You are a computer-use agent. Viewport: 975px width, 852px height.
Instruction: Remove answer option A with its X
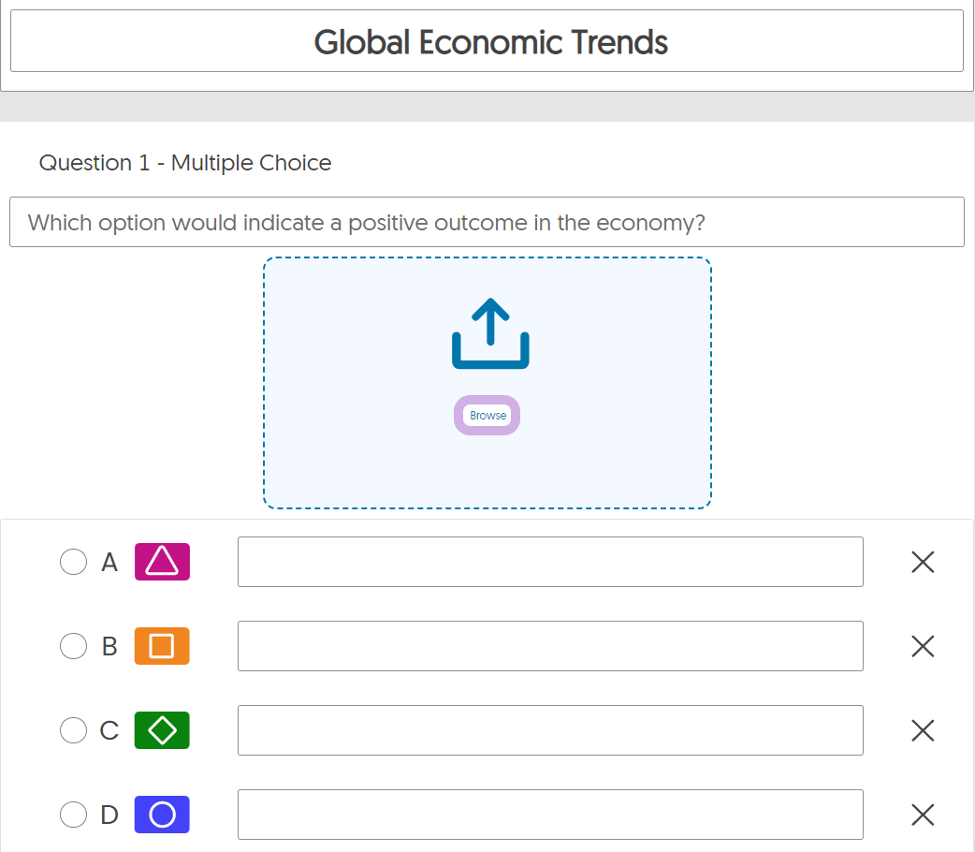coord(923,562)
